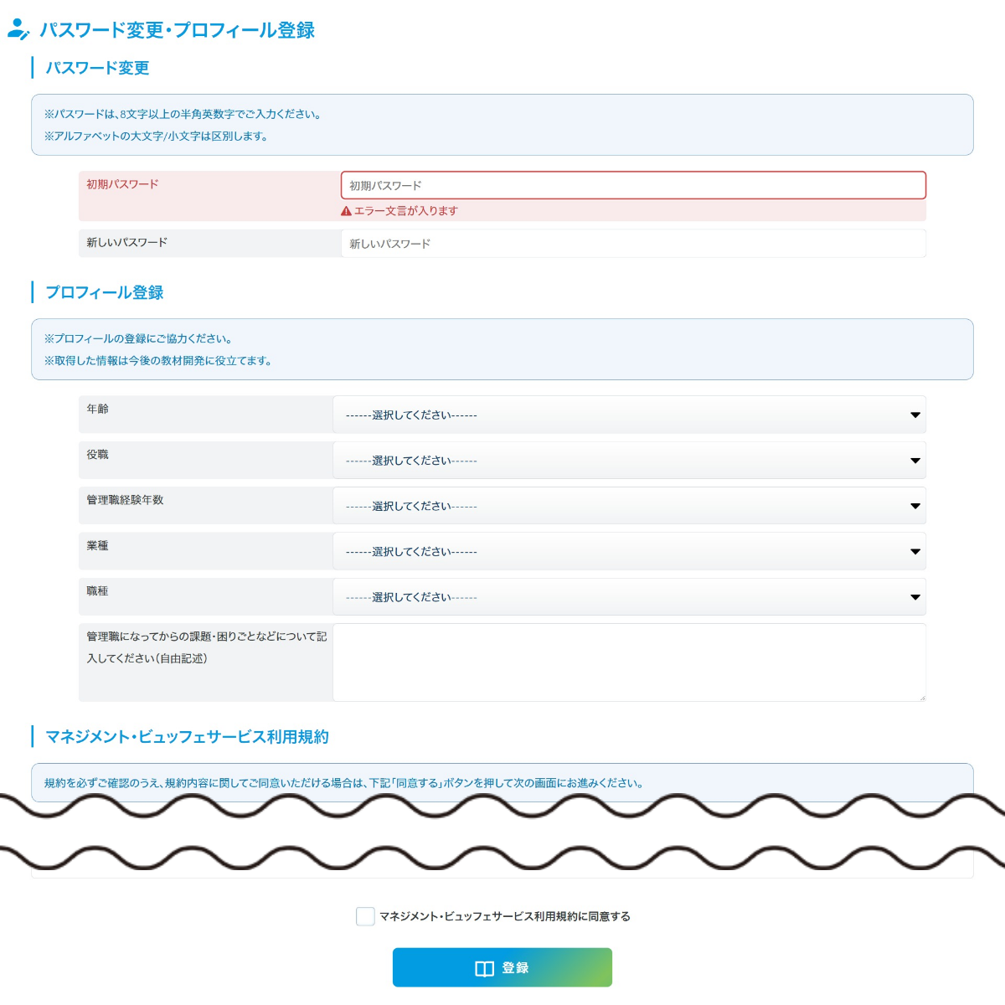1005x1005 pixels.
Task: Click the book icon on the 登録 button
Action: 484,968
